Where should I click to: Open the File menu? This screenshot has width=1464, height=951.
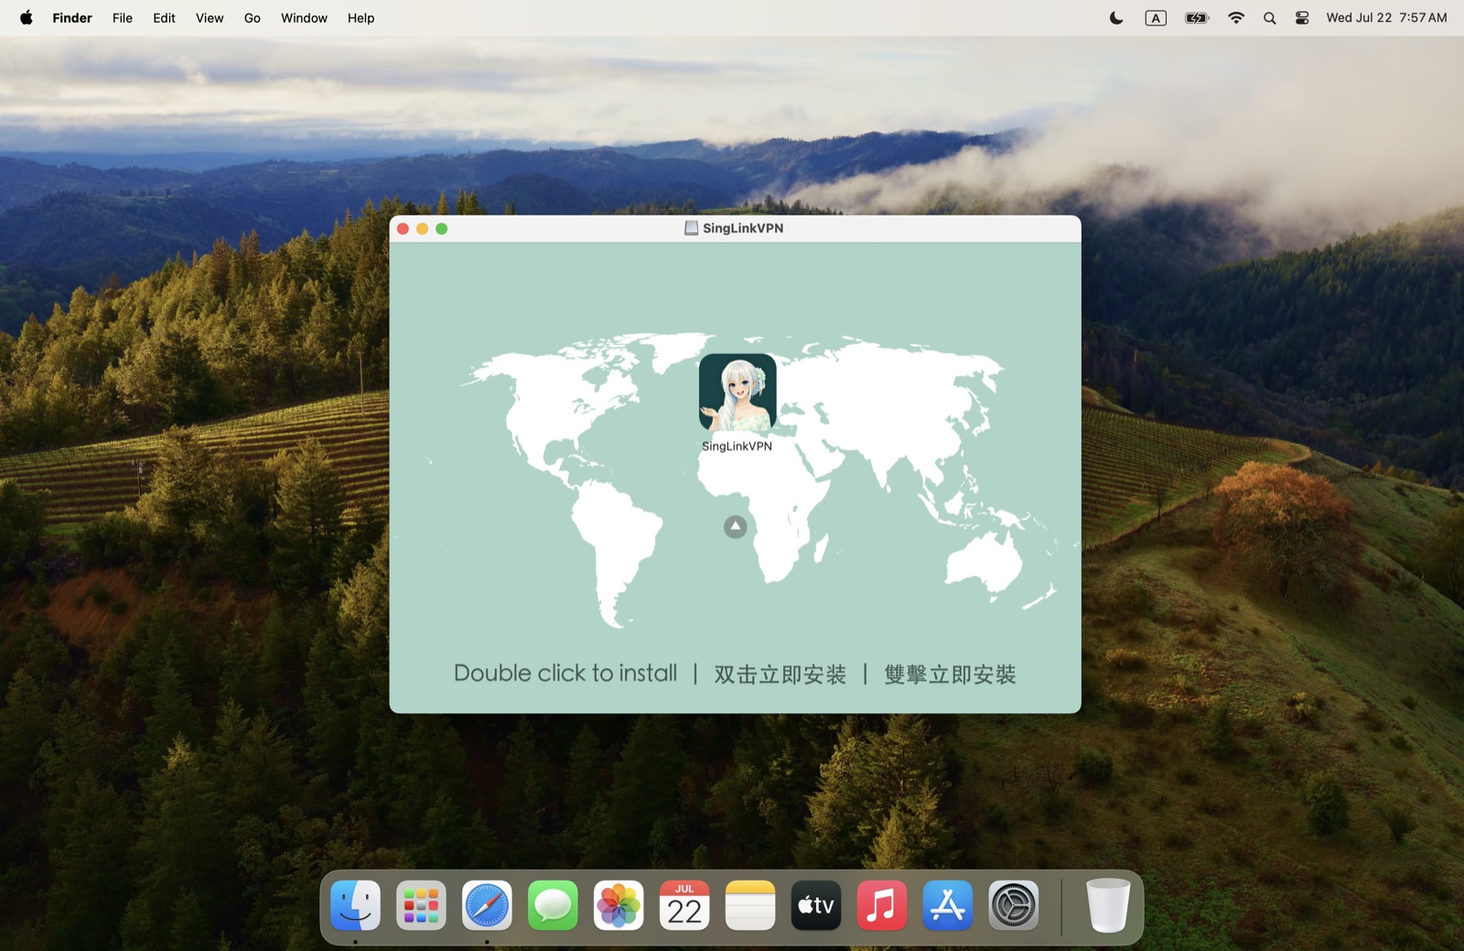pyautogui.click(x=123, y=17)
